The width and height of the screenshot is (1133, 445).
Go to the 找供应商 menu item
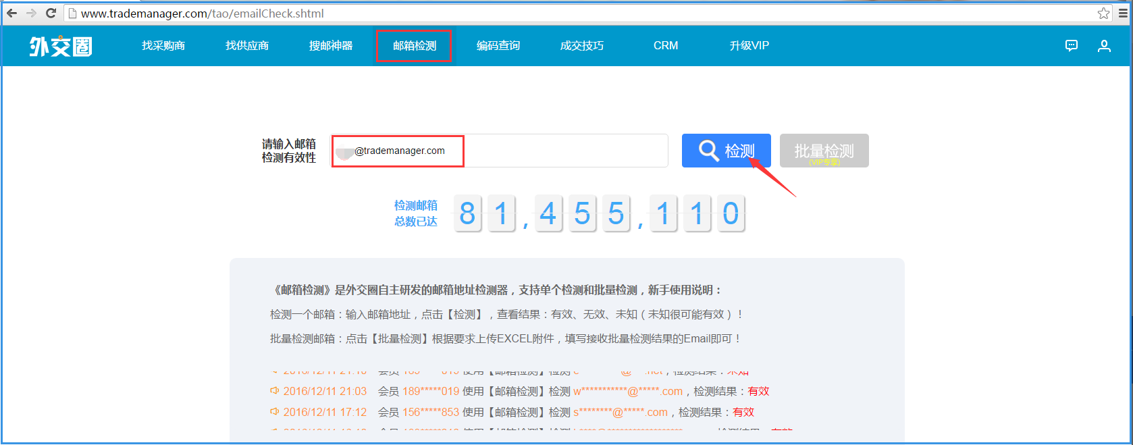coord(247,46)
